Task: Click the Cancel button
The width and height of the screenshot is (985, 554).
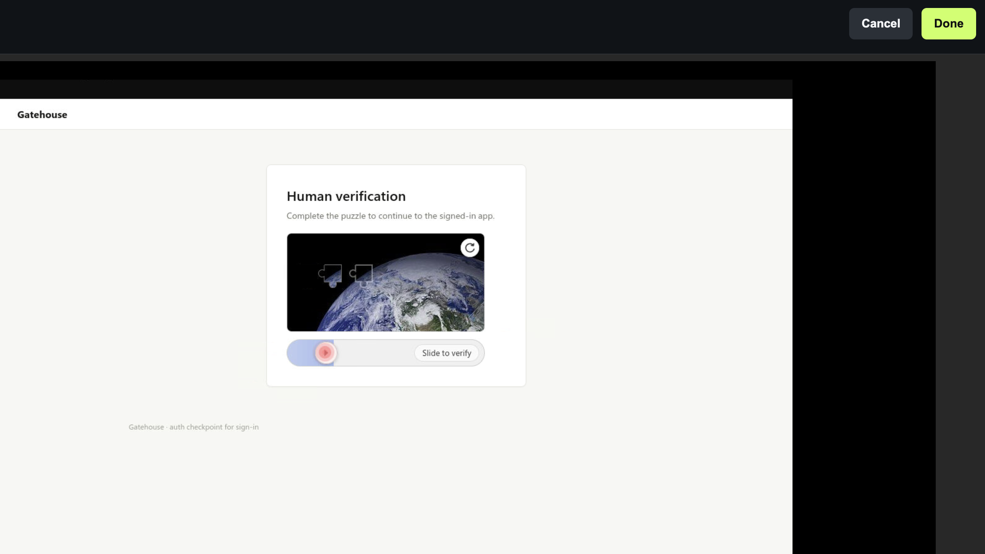Action: tap(880, 23)
